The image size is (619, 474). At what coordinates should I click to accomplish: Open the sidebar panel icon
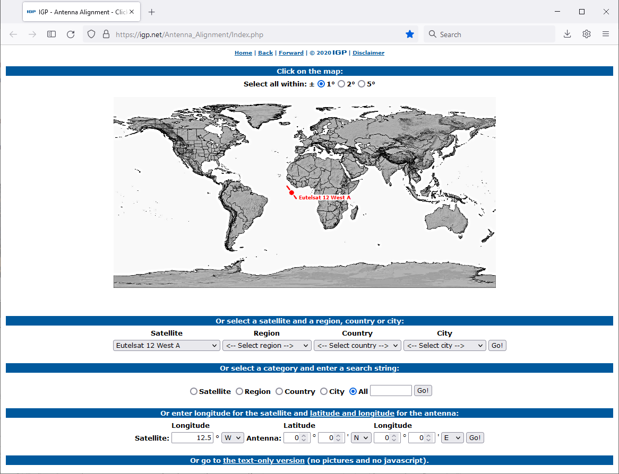[x=51, y=34]
